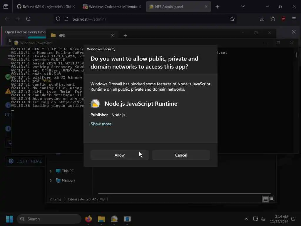Dismiss the Open Firefox every time notification

(294, 32)
